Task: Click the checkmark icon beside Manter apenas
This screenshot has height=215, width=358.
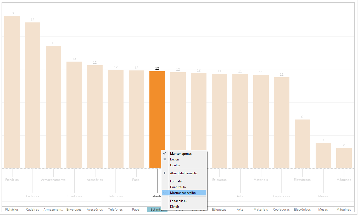Action: (x=165, y=154)
